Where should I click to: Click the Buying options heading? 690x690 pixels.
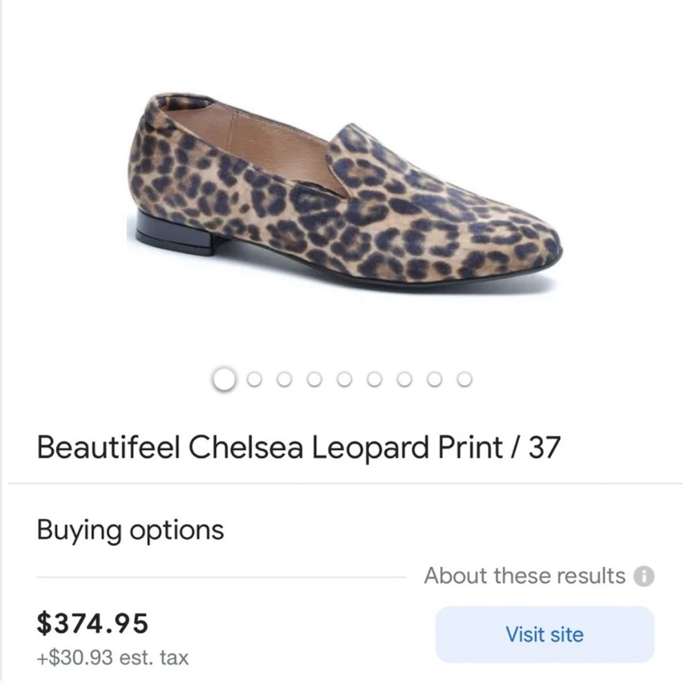[129, 530]
